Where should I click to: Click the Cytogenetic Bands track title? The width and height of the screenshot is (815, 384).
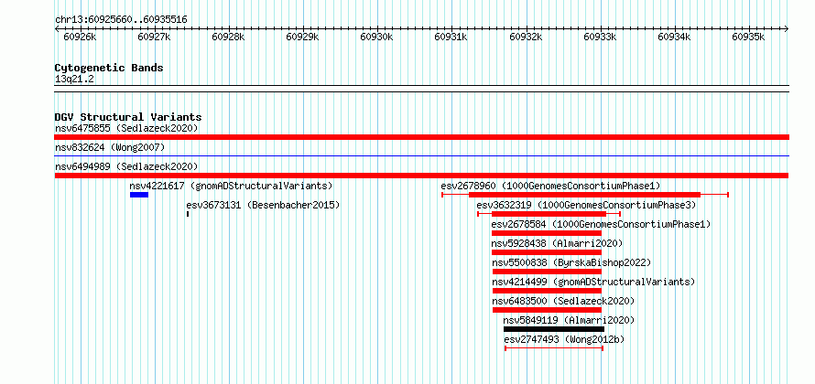109,68
